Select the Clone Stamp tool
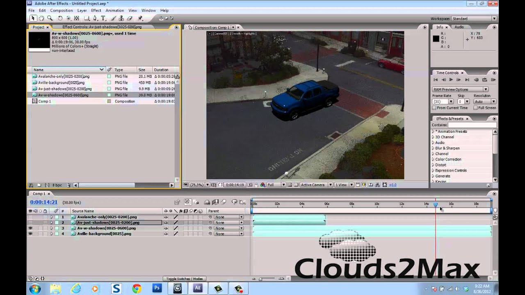Screen dimensions: 525x295 tap(122, 18)
